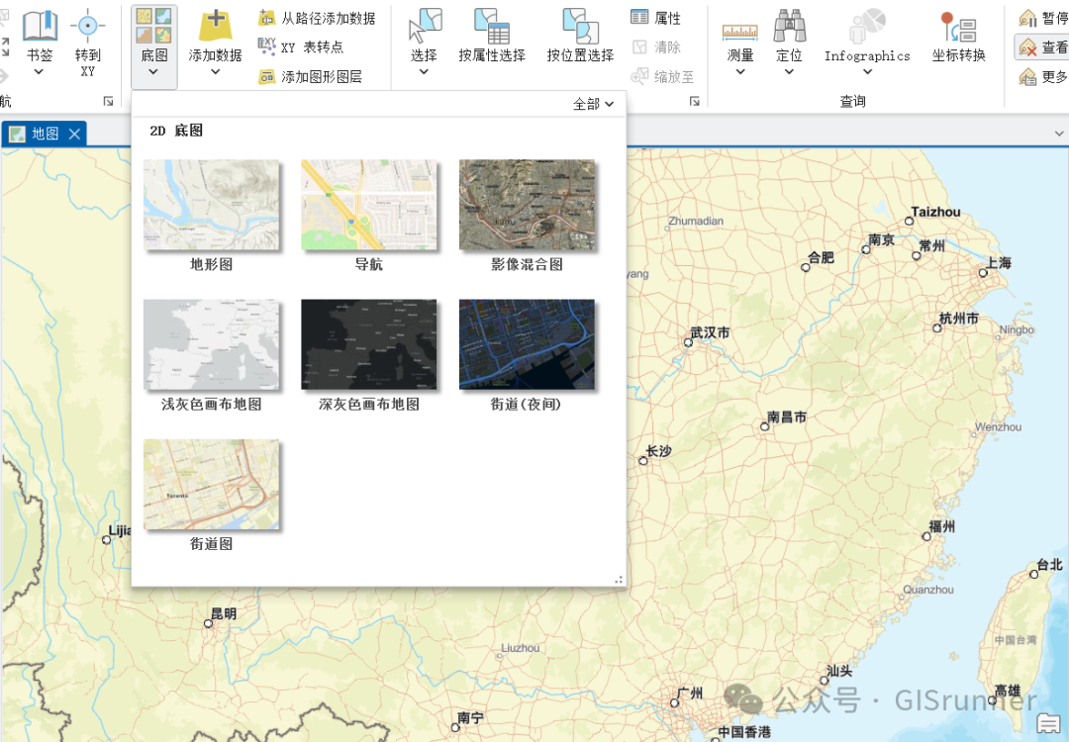Viewport: 1069px width, 742px height.
Task: Click the 缩放至 zoom-to button
Action: tap(662, 76)
